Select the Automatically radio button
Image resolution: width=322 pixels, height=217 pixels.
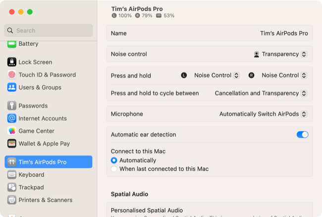(x=114, y=160)
